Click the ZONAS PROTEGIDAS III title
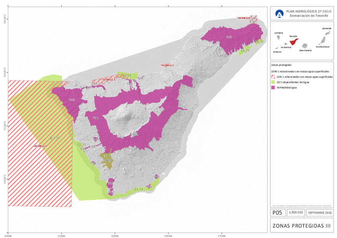The image size is (337, 238). pyautogui.click(x=302, y=225)
